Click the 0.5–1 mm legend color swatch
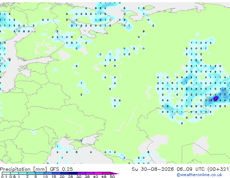The width and height of the screenshot is (230, 178). pyautogui.click(x=15, y=173)
